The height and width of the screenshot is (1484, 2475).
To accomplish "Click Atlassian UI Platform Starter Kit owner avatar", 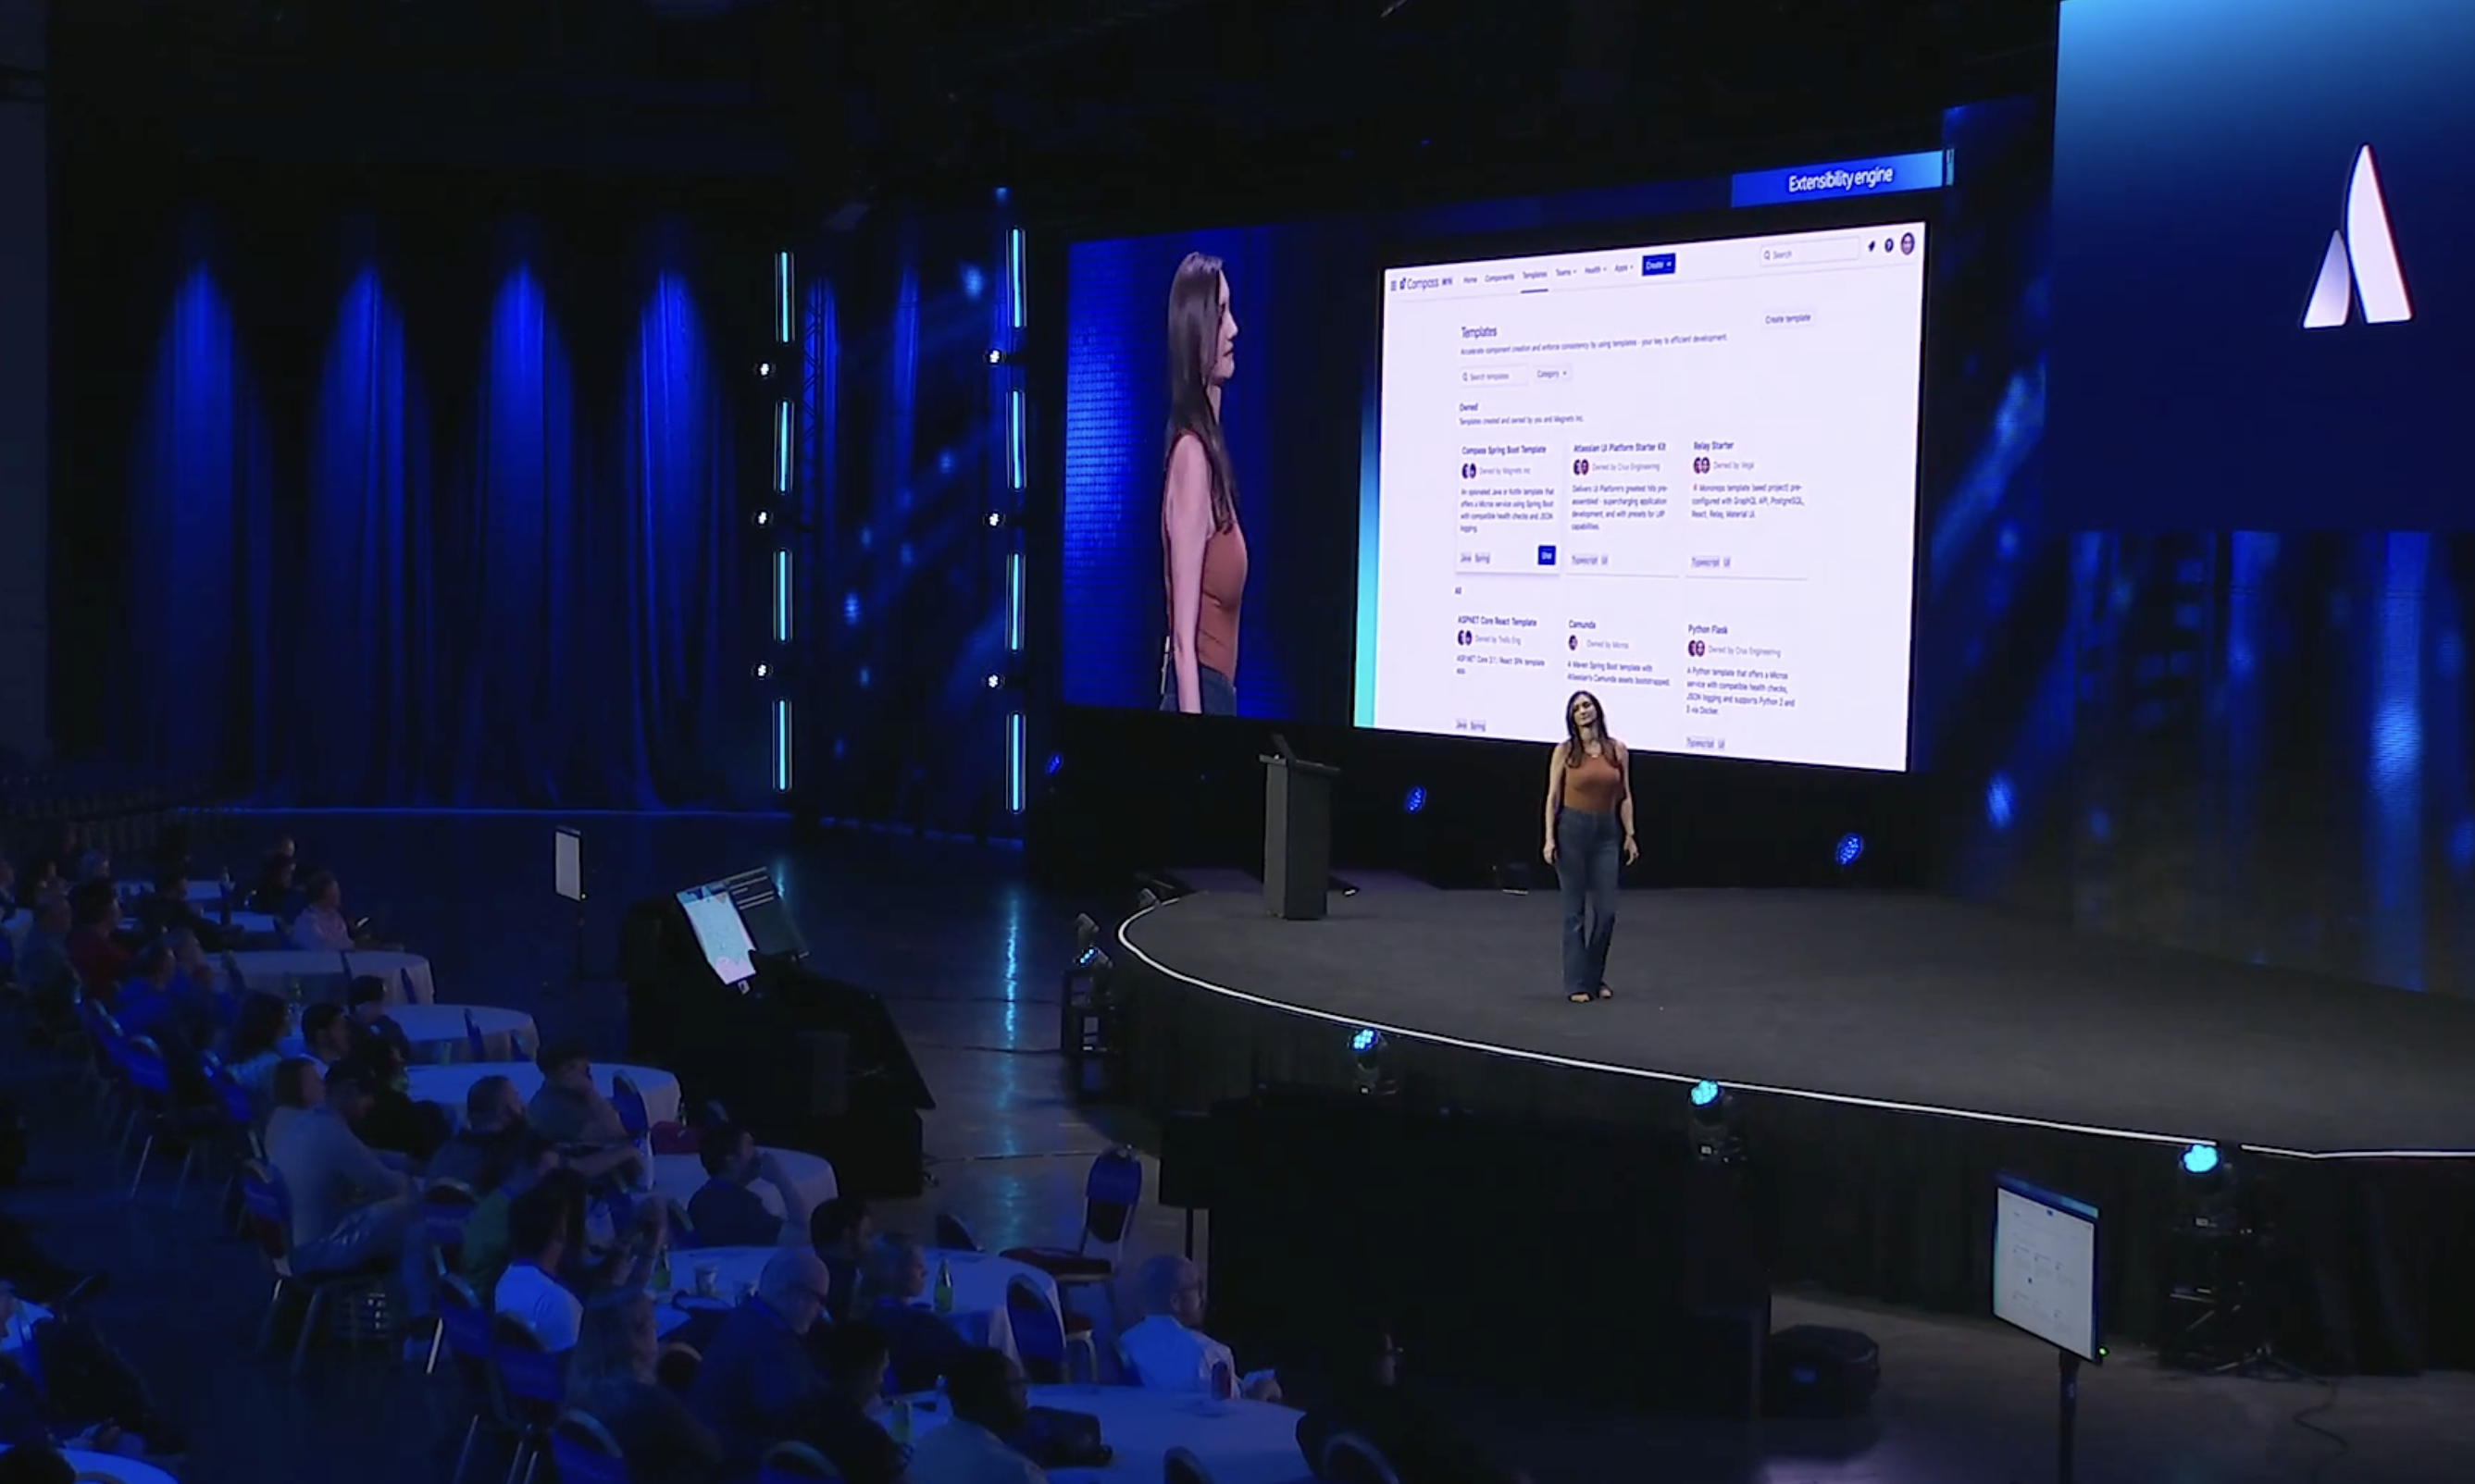I will coord(1581,467).
